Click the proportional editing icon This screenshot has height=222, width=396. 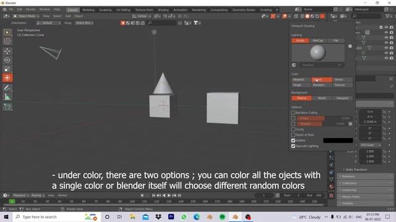point(179,16)
